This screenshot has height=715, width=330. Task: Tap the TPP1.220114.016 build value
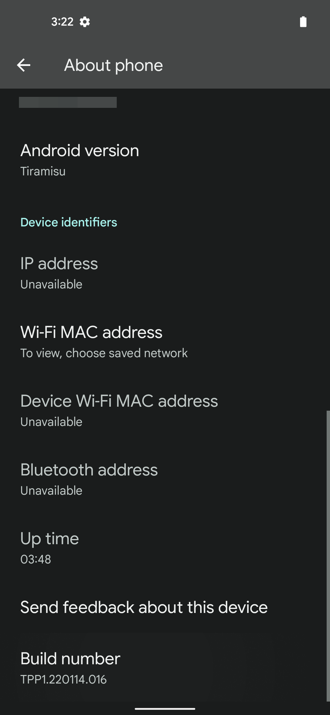pos(64,679)
